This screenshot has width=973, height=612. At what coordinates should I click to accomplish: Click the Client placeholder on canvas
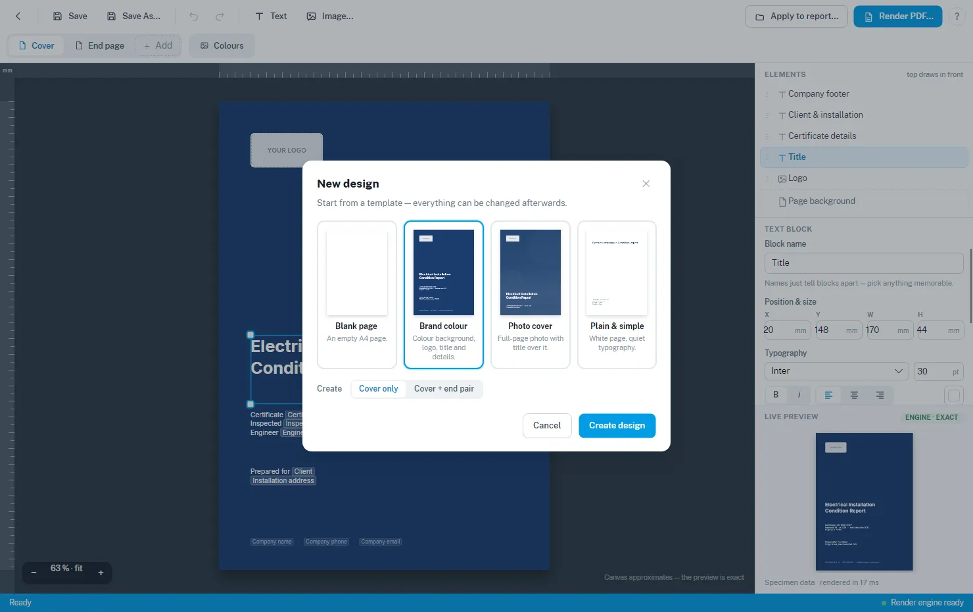point(303,472)
